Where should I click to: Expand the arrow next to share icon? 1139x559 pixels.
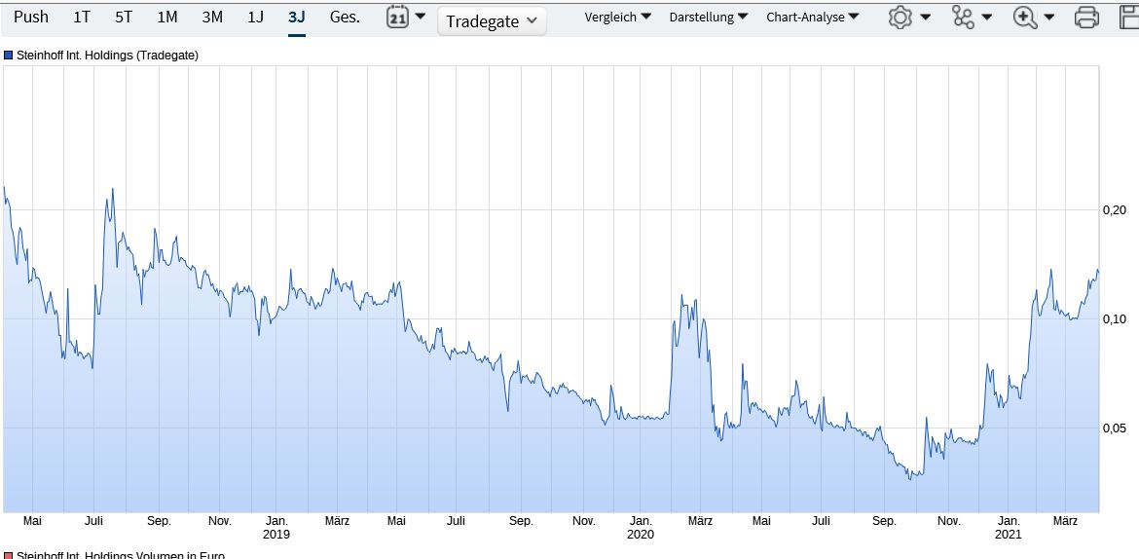[x=986, y=18]
